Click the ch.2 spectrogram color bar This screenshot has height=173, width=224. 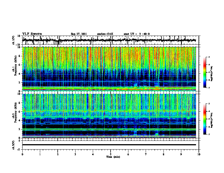[x=204, y=119]
